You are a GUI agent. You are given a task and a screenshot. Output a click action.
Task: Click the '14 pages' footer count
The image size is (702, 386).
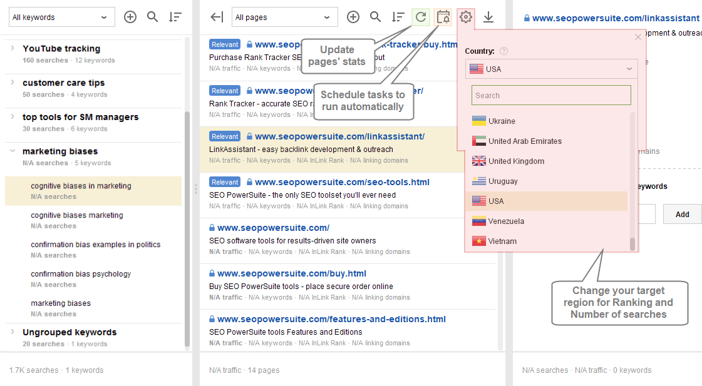[x=264, y=370]
